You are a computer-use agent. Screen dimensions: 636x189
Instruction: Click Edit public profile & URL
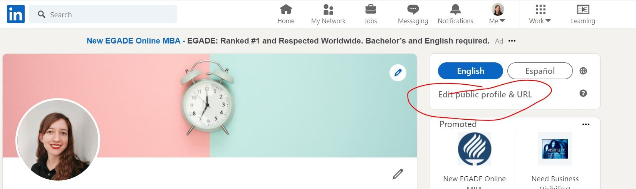[485, 94]
